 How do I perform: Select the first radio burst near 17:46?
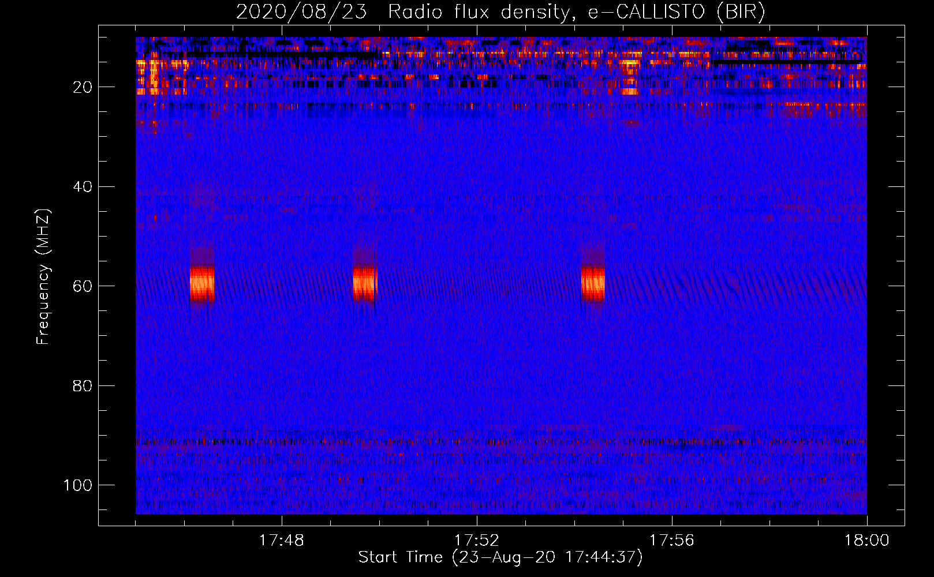(202, 283)
